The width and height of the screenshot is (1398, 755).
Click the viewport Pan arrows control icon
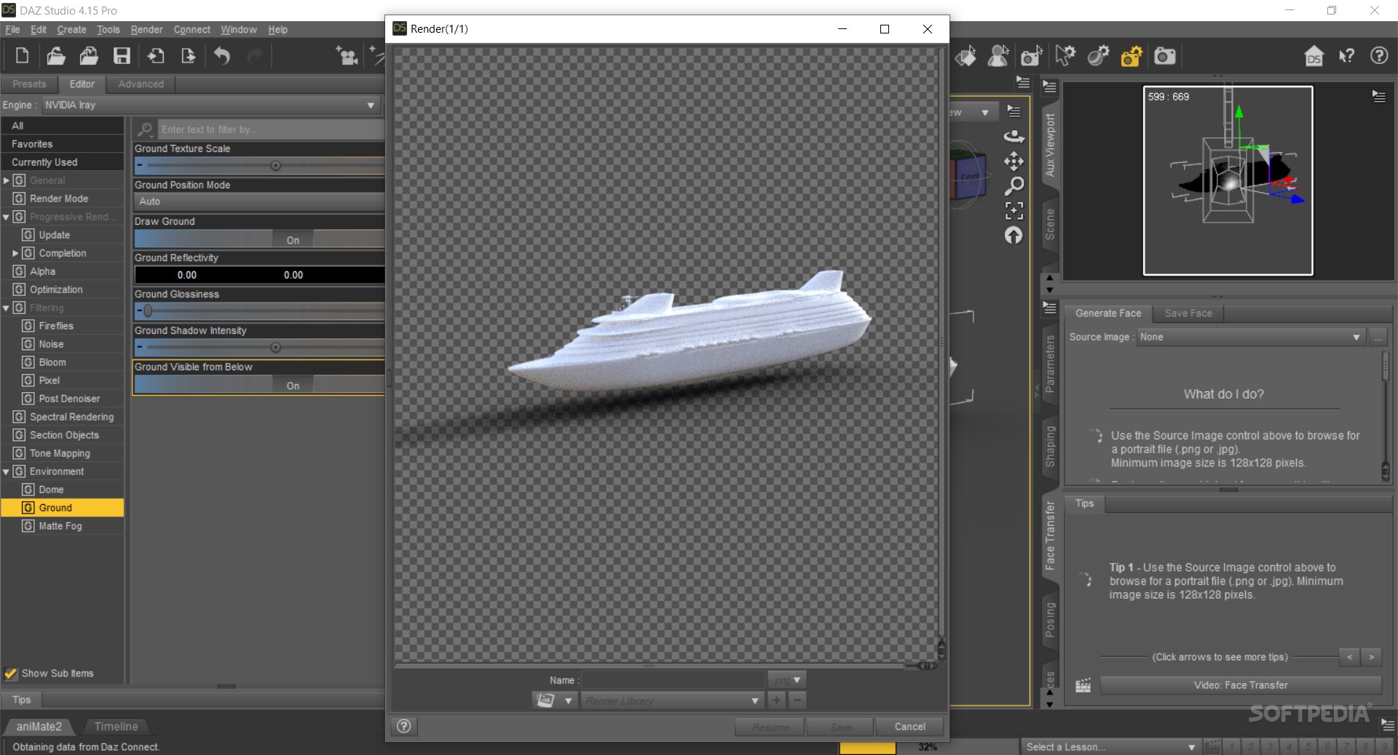(x=1014, y=161)
